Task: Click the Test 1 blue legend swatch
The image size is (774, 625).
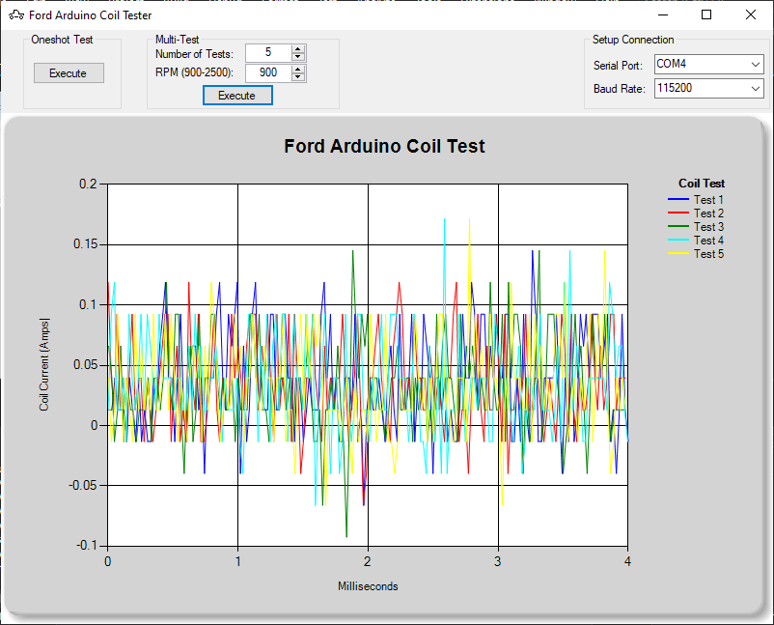Action: pyautogui.click(x=678, y=200)
